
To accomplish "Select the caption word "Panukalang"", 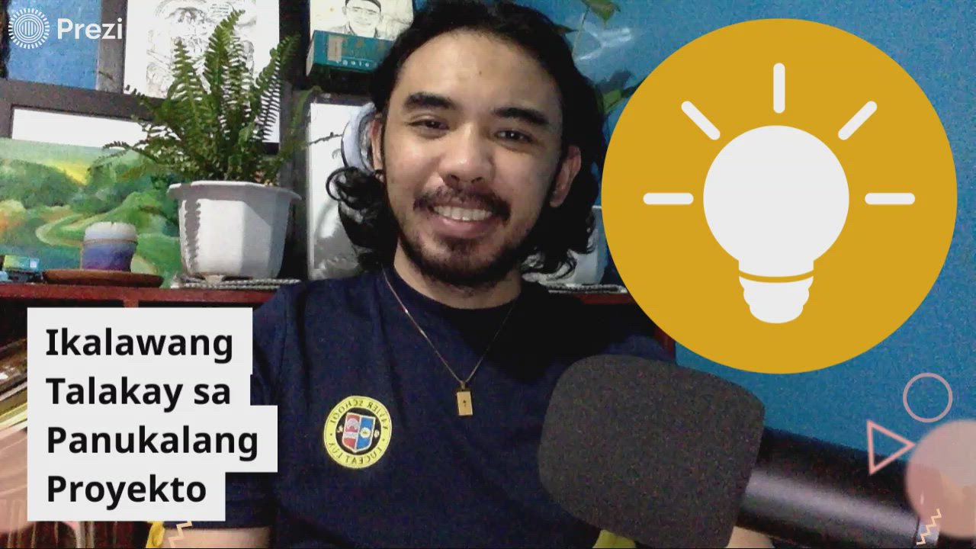I will coord(152,441).
